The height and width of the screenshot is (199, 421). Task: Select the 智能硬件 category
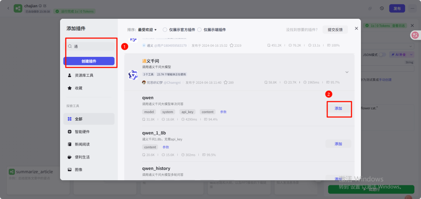(89, 132)
